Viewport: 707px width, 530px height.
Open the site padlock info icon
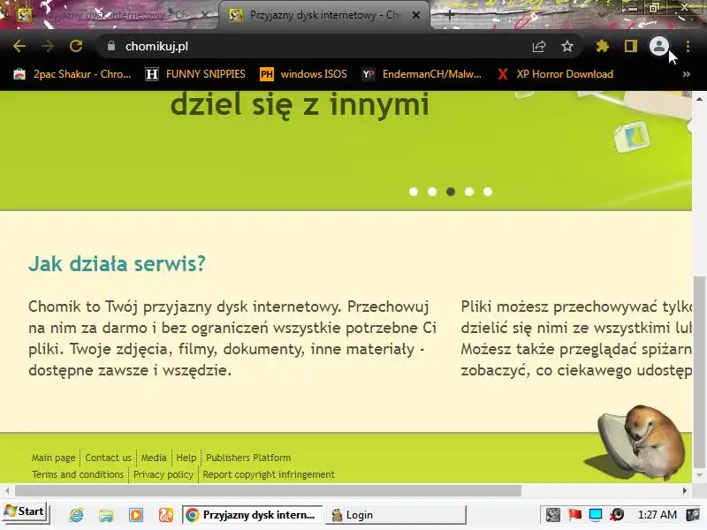111,46
